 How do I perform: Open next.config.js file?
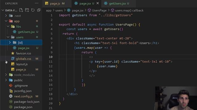23,96
